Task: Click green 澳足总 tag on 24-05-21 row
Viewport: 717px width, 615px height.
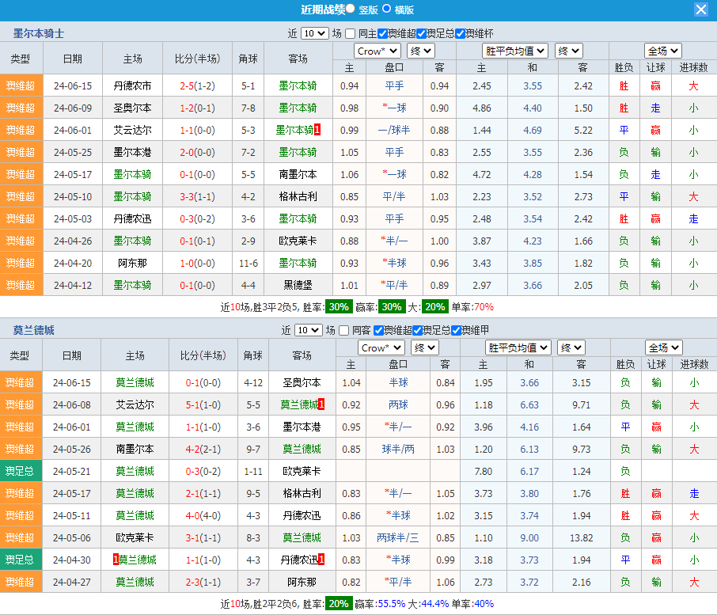Action: pyautogui.click(x=21, y=471)
